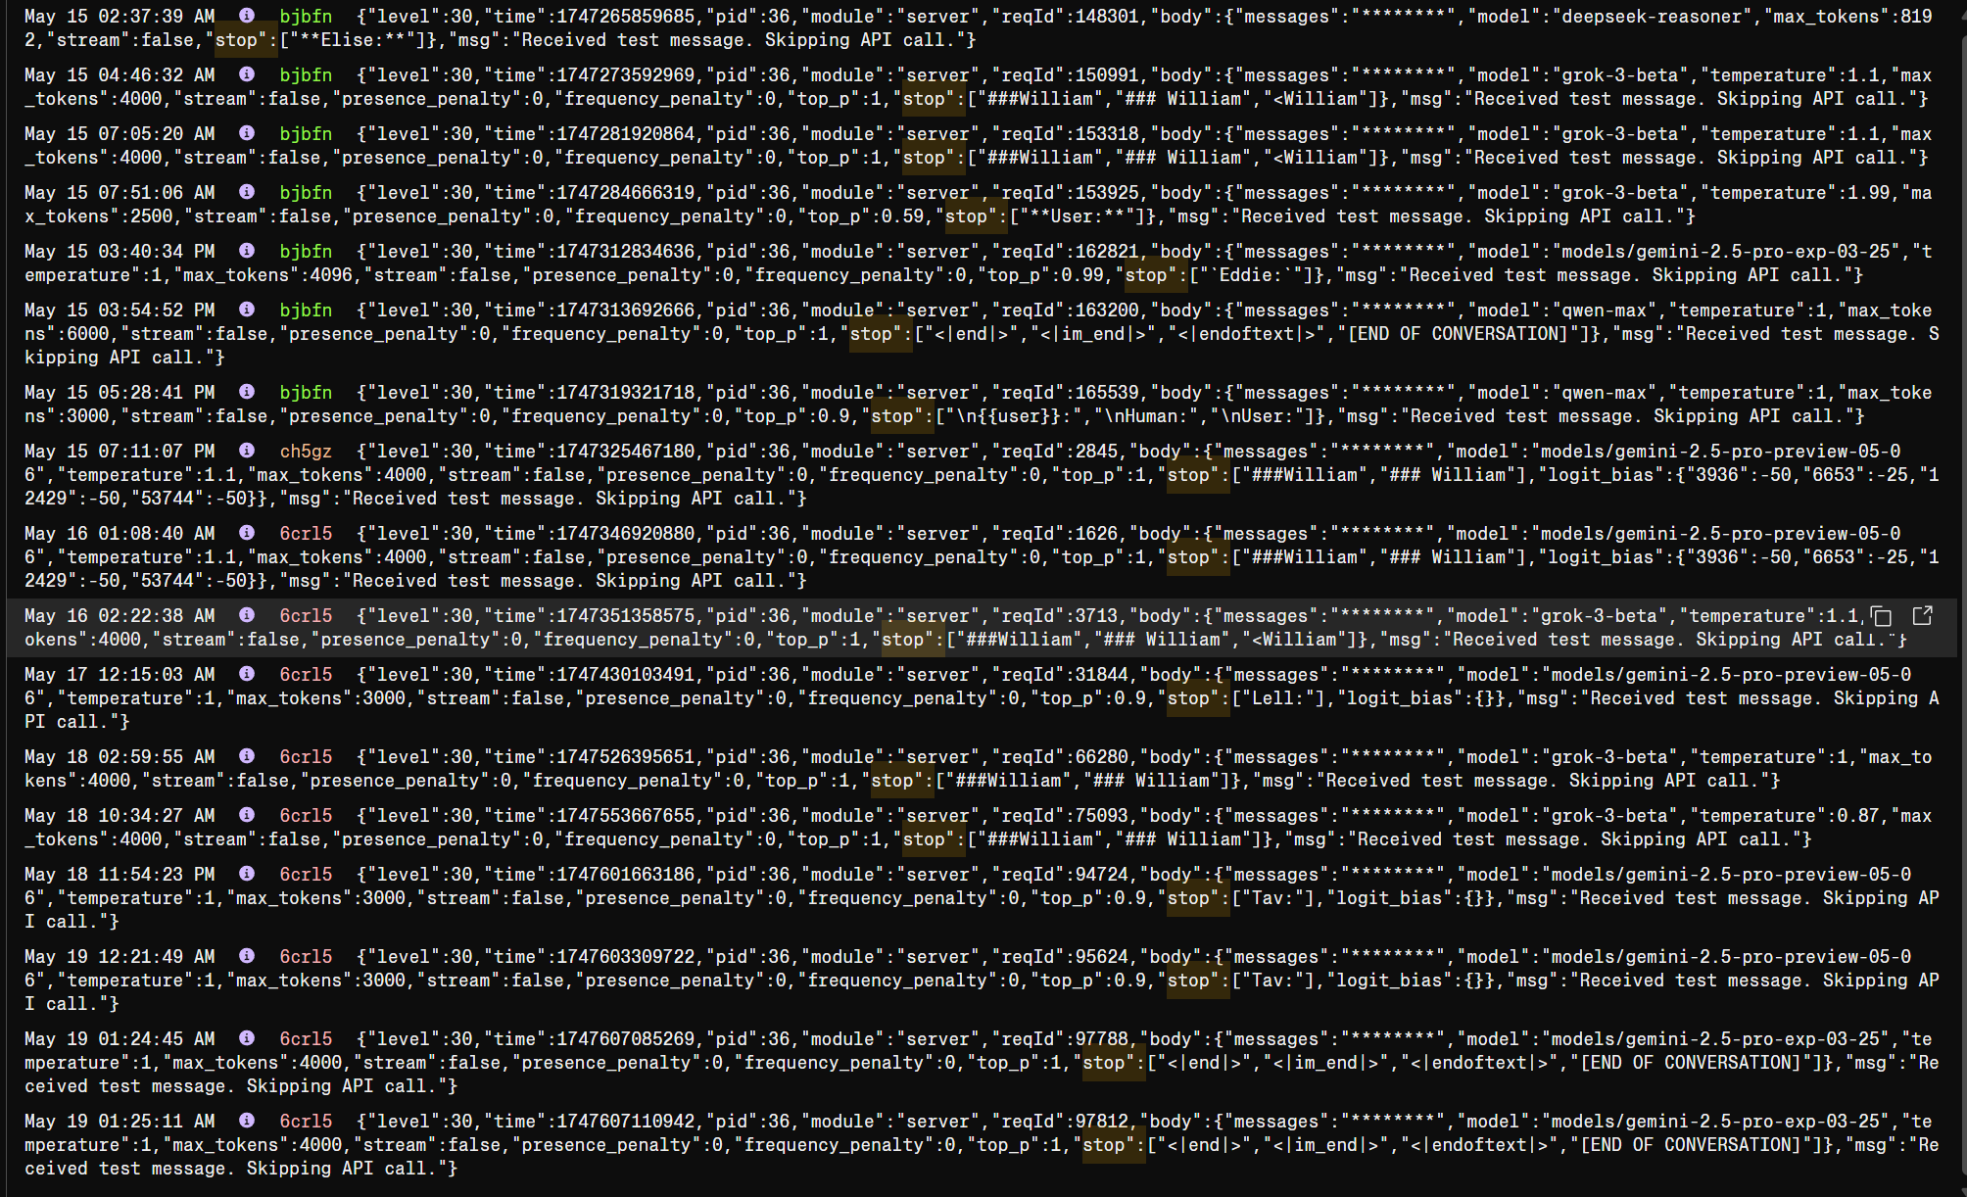Click timestamp May 19 12:21:49 AM

point(120,957)
